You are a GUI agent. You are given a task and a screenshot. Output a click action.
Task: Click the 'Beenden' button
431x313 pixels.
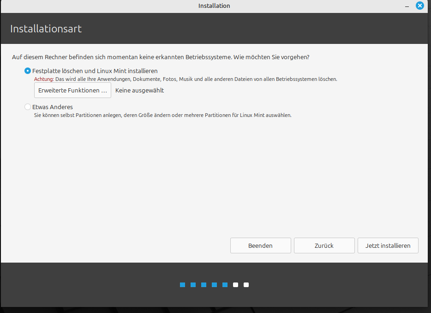coord(260,245)
